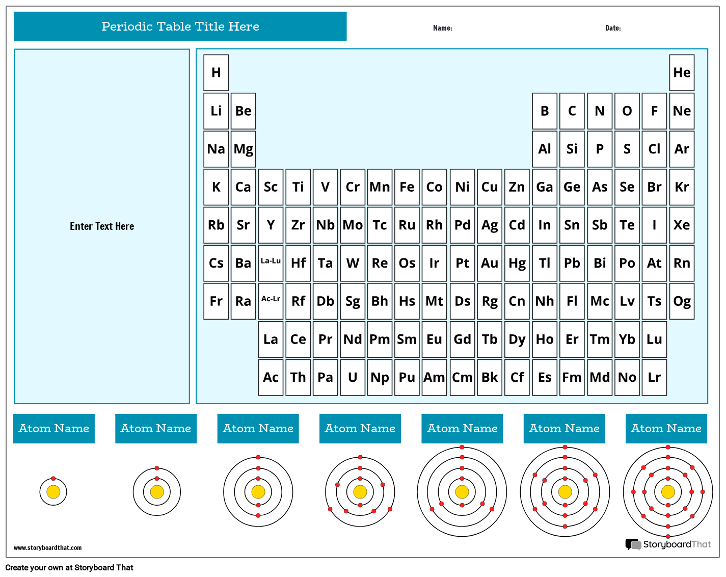Image resolution: width=726 pixels, height=577 pixels.
Task: Select the two-shell atom model diagram
Action: [156, 492]
